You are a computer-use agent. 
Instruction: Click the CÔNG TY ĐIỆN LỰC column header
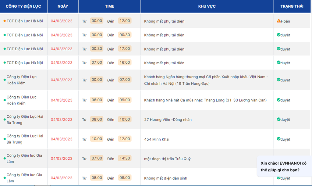tap(23, 6)
